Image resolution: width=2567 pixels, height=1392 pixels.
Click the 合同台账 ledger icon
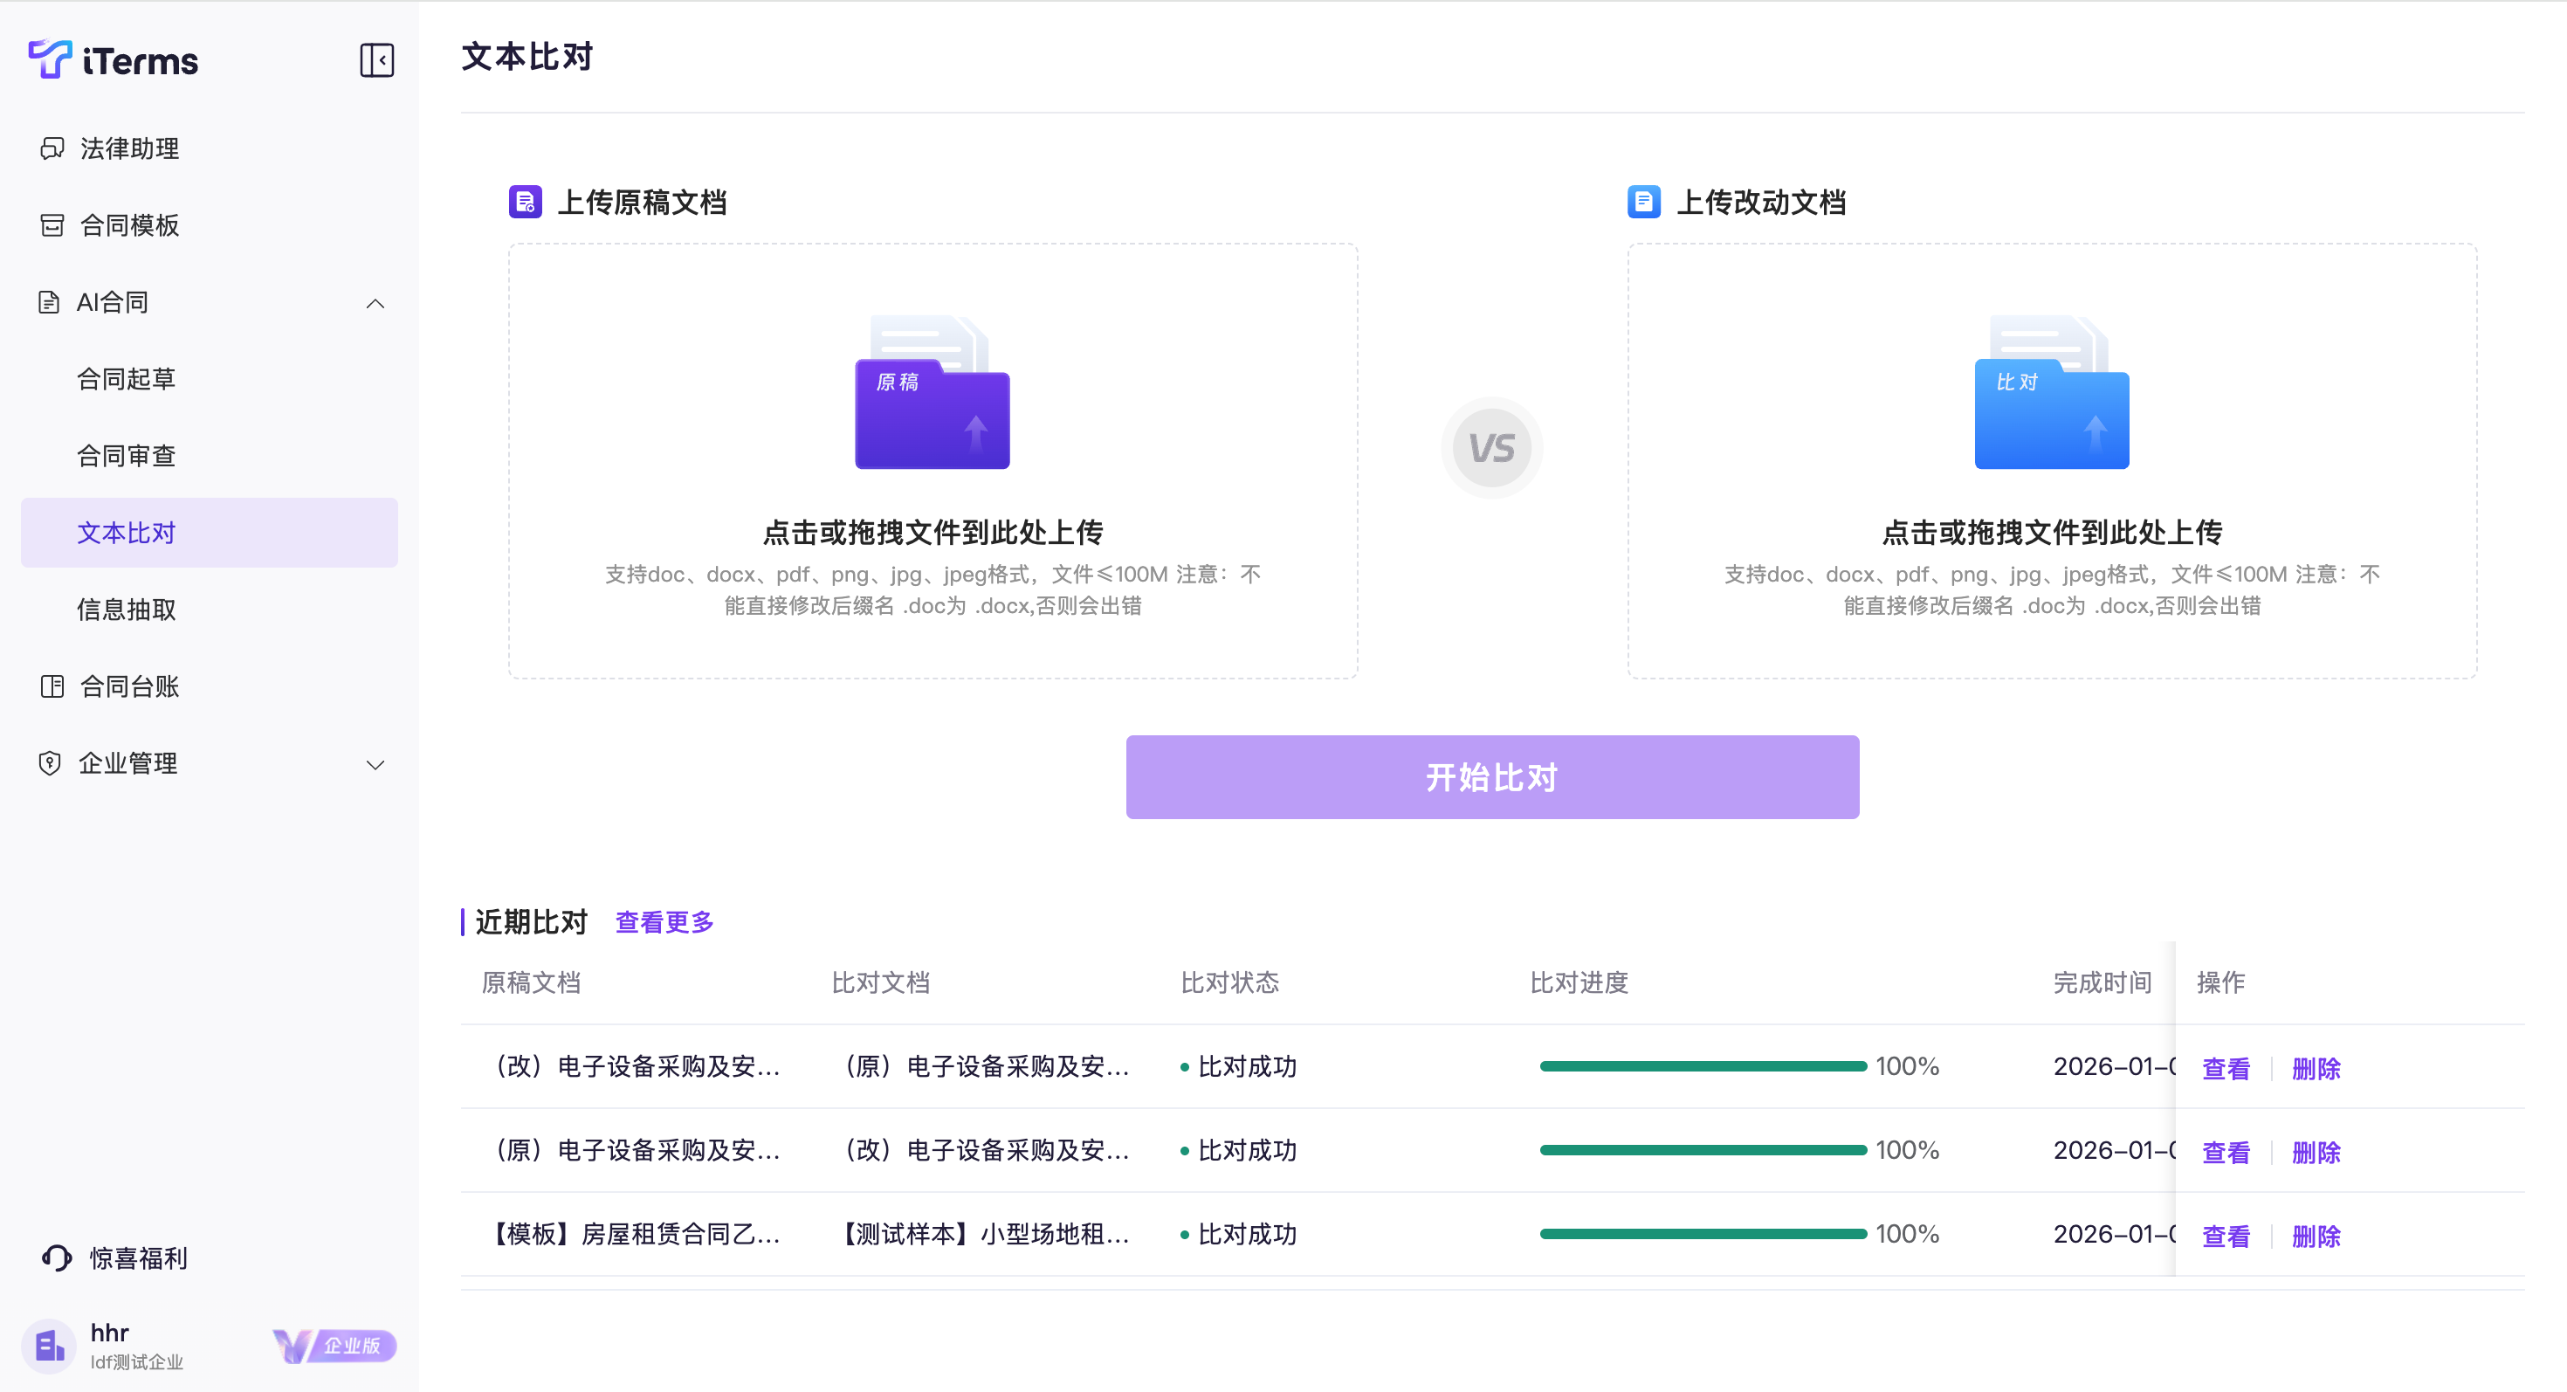[x=52, y=686]
